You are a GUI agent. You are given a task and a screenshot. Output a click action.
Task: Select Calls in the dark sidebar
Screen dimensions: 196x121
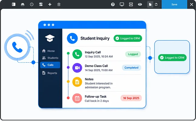(50, 65)
